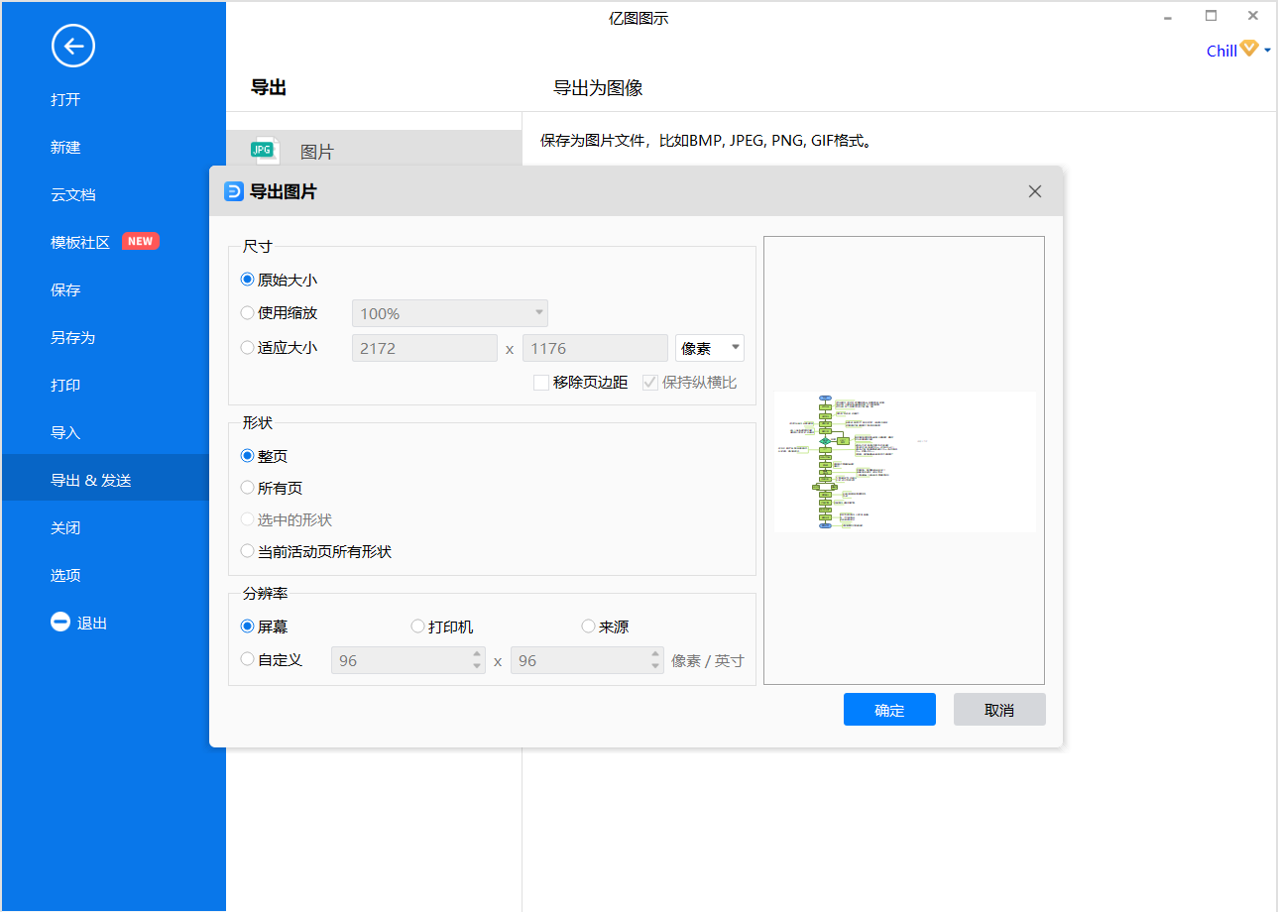Maximize the 亿图图示 window
The image size is (1278, 912).
coord(1211,15)
